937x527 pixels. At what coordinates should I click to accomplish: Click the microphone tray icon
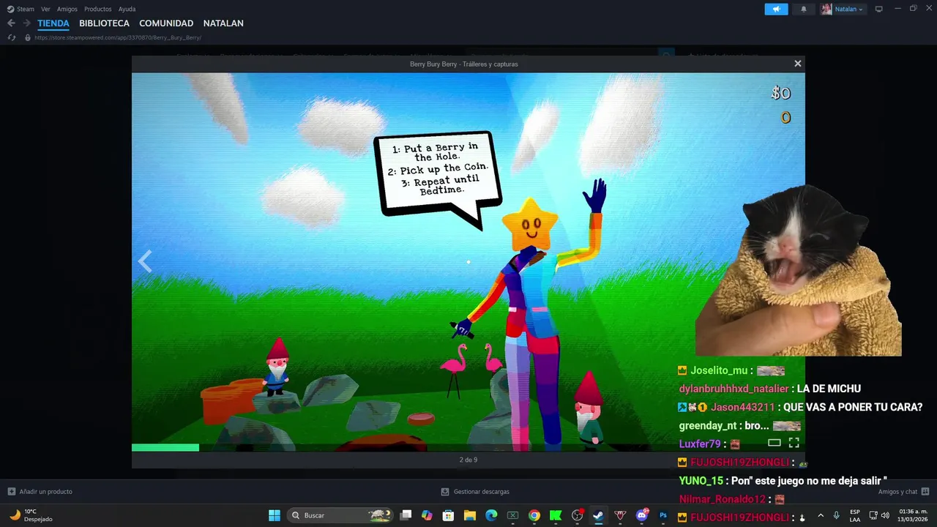[x=836, y=515]
